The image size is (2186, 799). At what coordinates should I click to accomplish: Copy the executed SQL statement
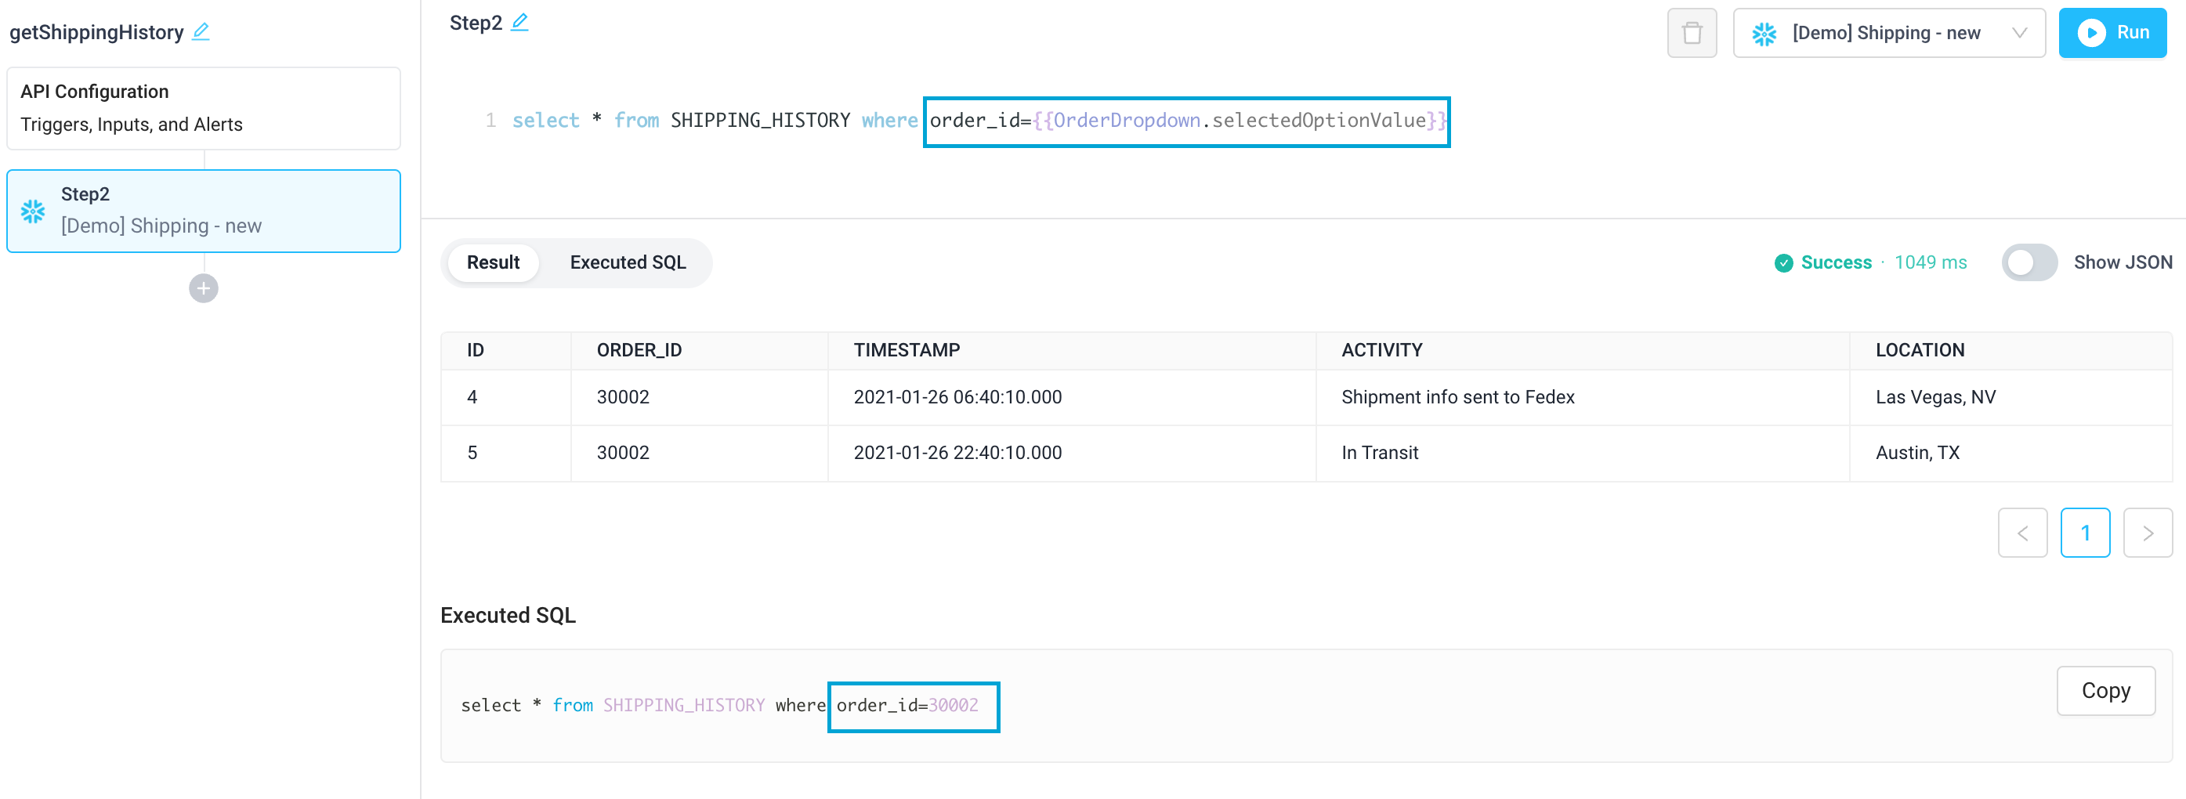(2105, 690)
